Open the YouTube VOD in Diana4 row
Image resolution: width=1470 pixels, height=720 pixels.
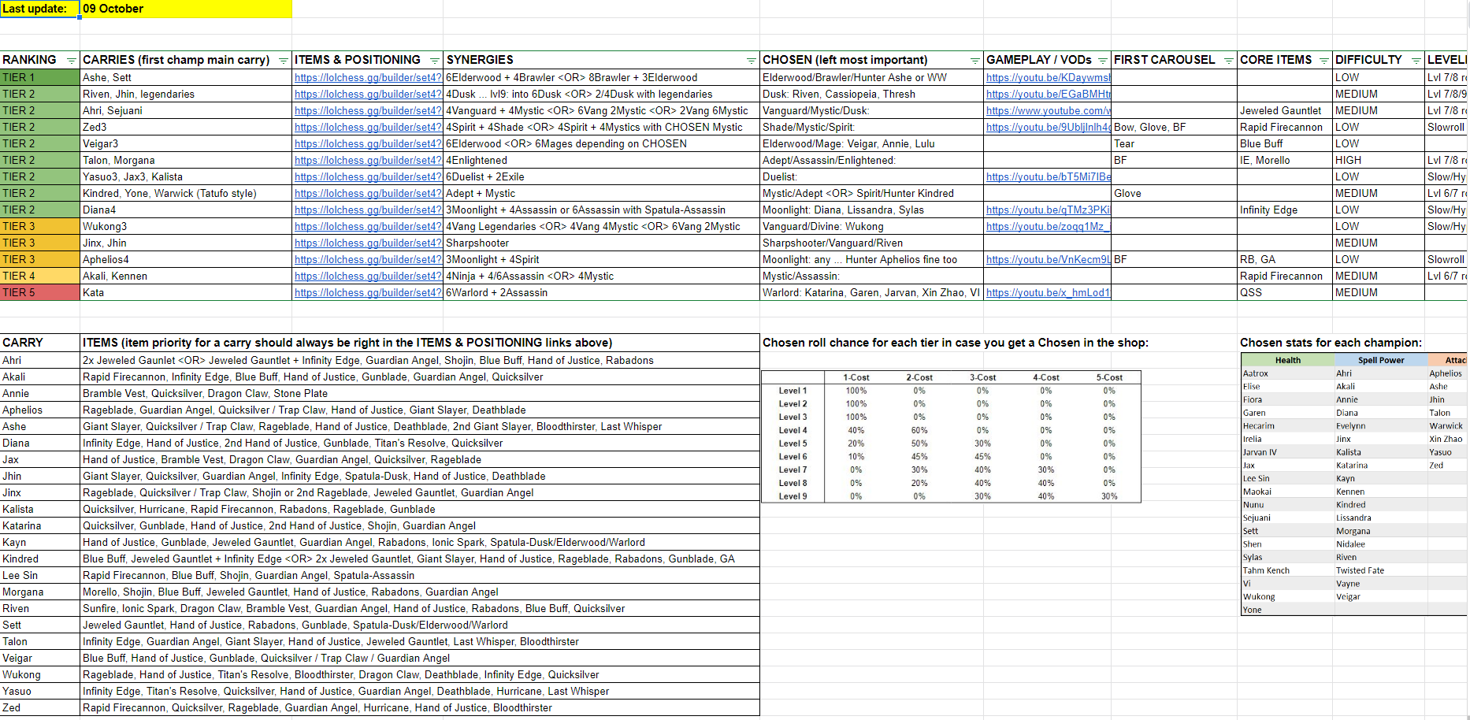(1048, 210)
